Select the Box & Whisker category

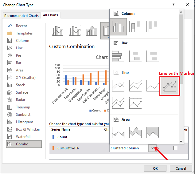(24, 129)
